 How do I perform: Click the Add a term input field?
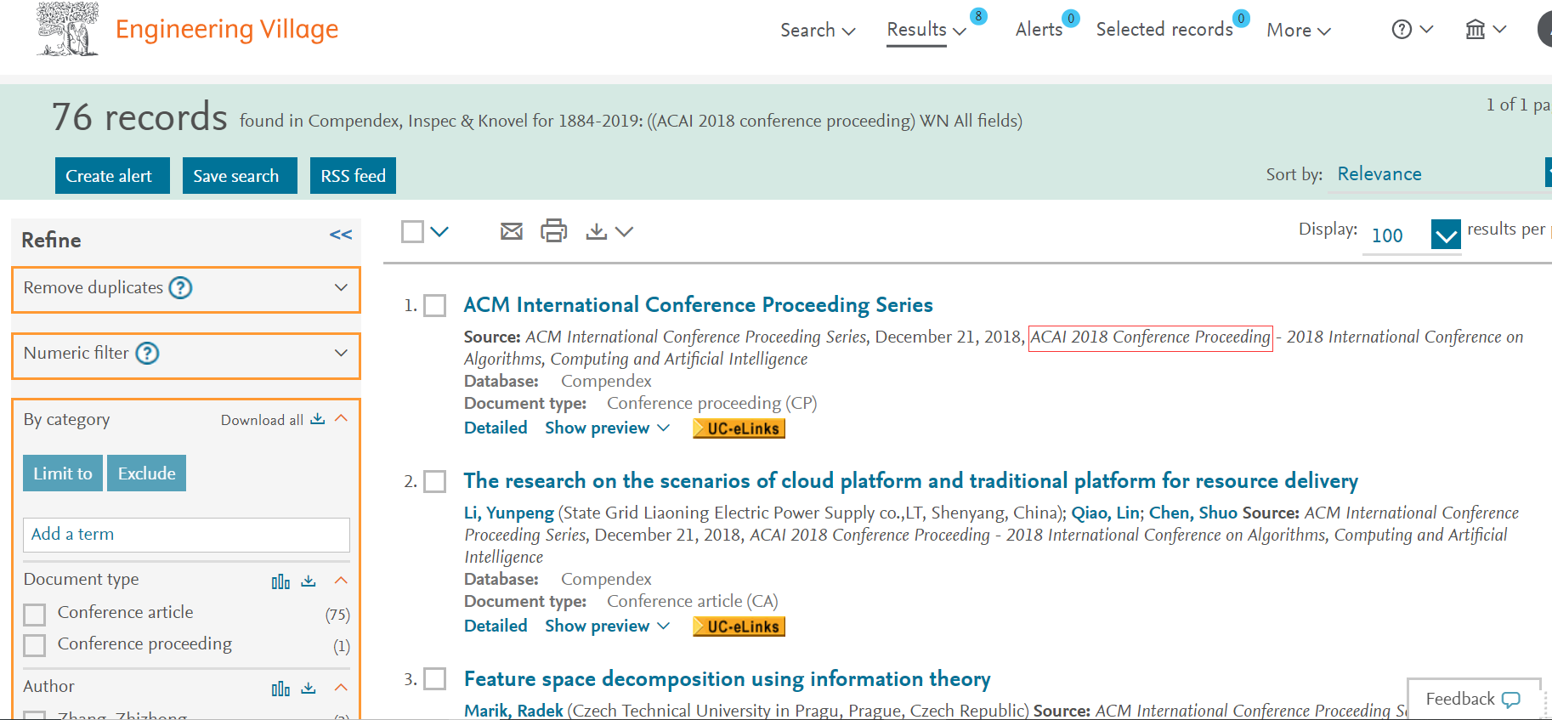tap(186, 535)
